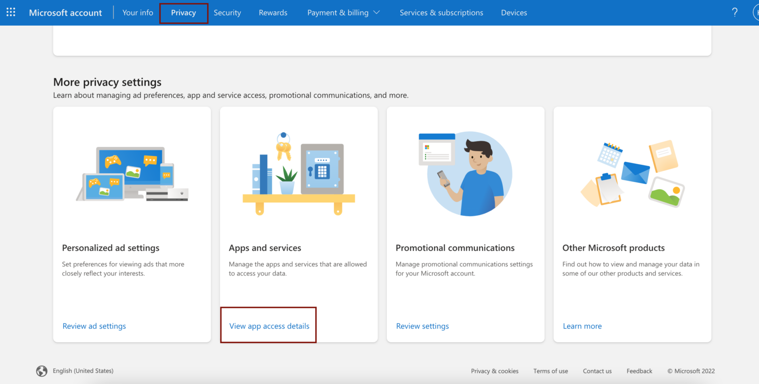Click the Other Microsoft products illustration

coord(632,174)
